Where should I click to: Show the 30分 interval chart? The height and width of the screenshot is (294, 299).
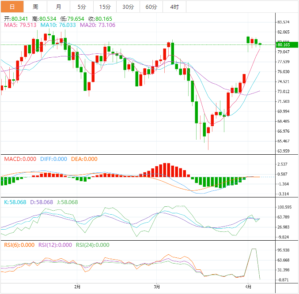point(128,7)
